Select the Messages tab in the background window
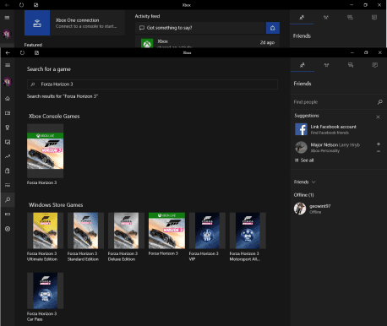Viewport: 387px width, 326px height. tap(350, 18)
